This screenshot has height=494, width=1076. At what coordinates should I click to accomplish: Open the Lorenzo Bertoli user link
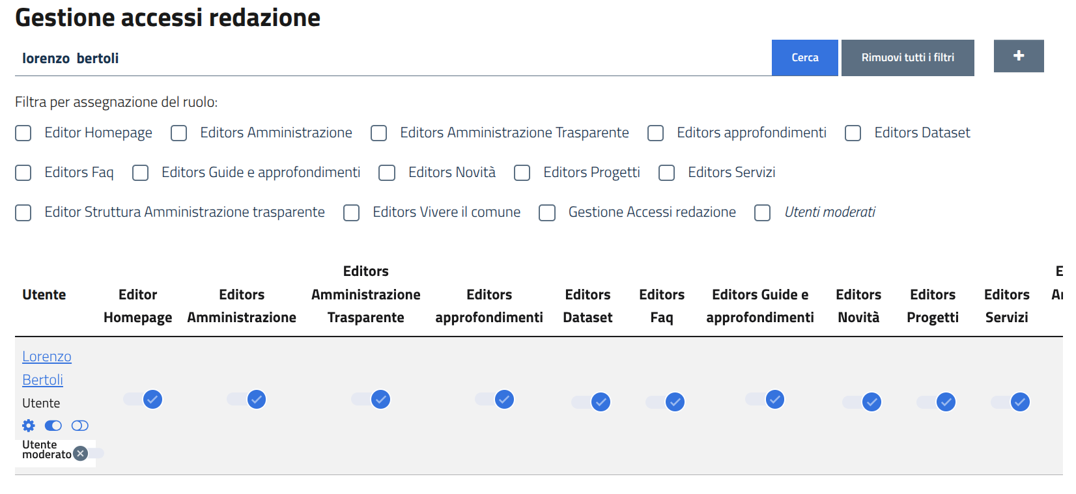click(x=46, y=357)
